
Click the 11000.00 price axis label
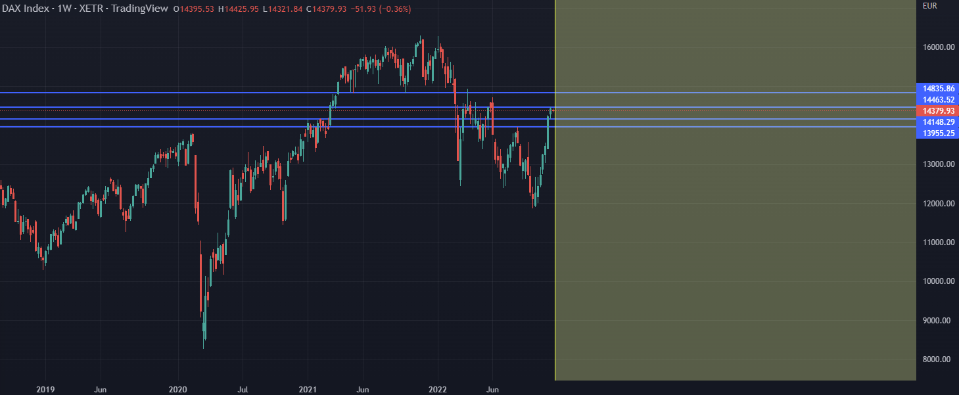click(x=939, y=243)
